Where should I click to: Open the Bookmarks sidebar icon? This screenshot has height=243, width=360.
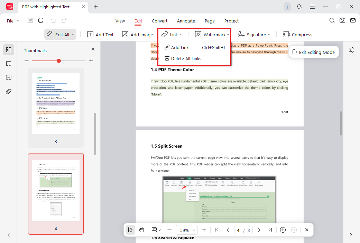pyautogui.click(x=9, y=64)
